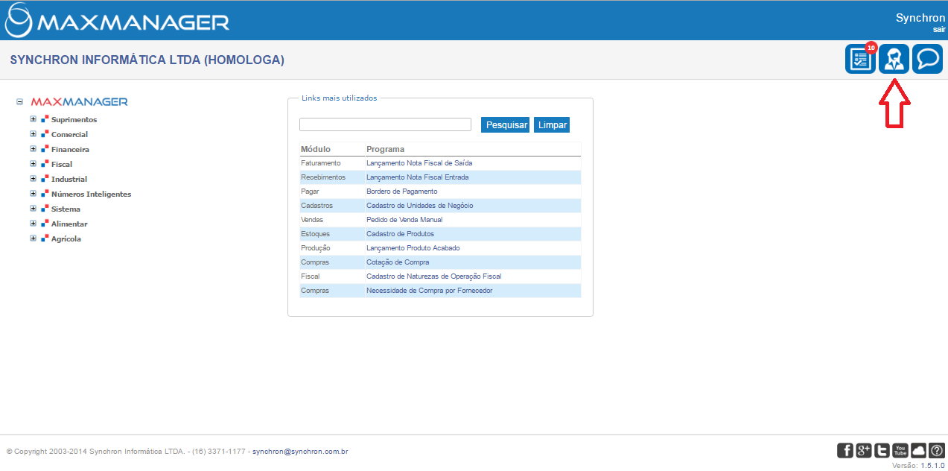Click the sair logout link
Screen dimensions: 948x471
coord(939,29)
